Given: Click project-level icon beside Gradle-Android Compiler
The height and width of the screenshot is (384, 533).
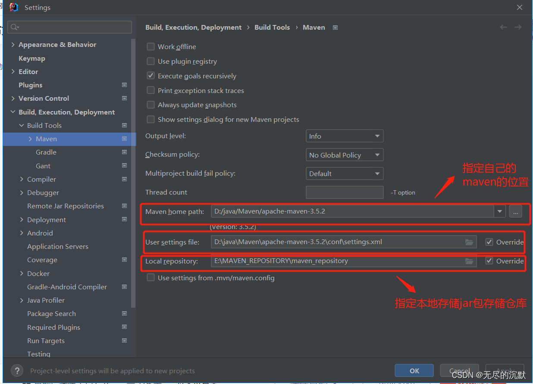Looking at the screenshot, I should click(x=124, y=287).
